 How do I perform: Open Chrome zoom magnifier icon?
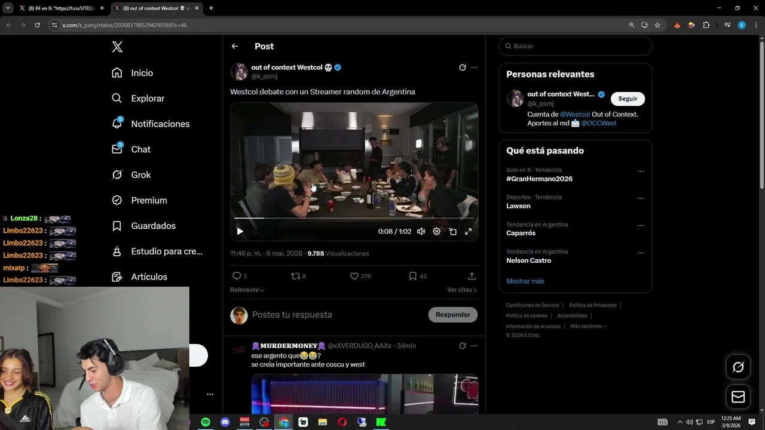coord(632,25)
